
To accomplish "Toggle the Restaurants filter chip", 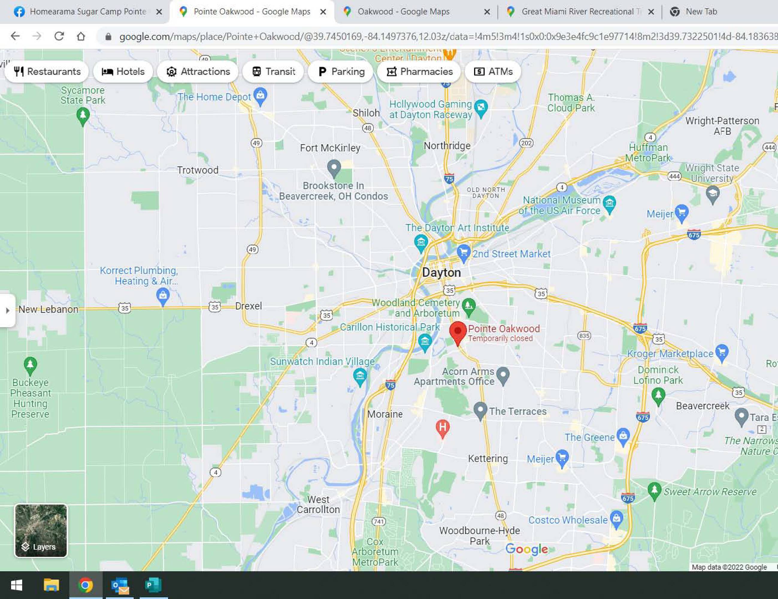I will [47, 72].
